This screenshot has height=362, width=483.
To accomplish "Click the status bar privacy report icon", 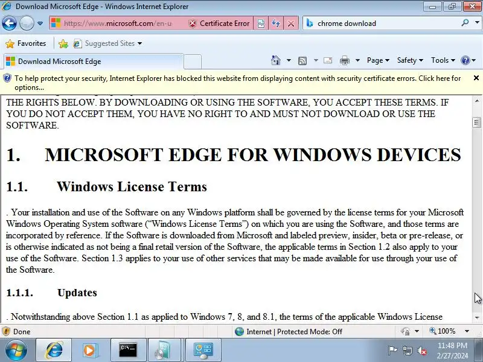I will pos(405,331).
